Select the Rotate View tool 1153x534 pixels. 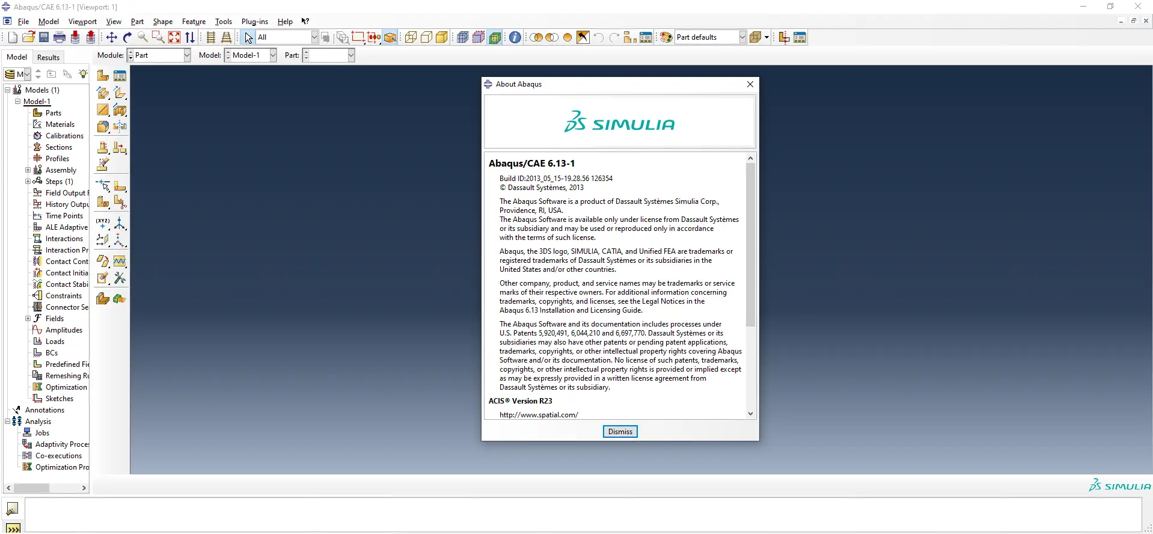click(x=127, y=37)
